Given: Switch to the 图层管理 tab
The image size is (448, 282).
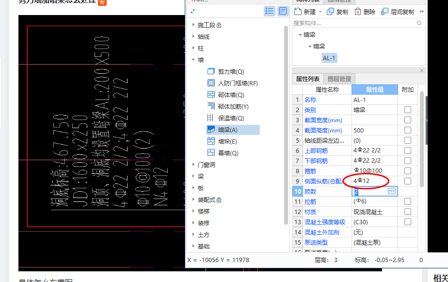Looking at the screenshot, I should [339, 79].
